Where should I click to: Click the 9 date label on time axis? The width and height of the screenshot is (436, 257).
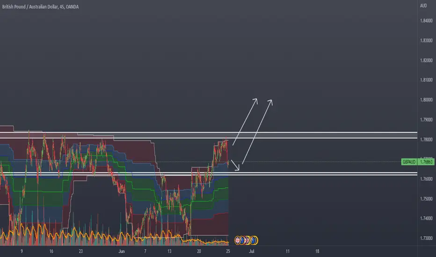pyautogui.click(x=22, y=251)
